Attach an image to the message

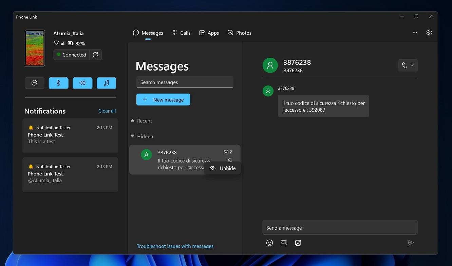click(x=298, y=243)
